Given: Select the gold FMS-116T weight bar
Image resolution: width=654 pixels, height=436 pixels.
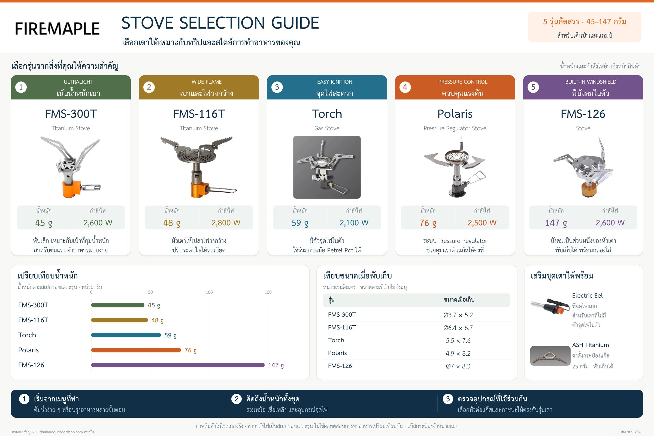Looking at the screenshot, I should pyautogui.click(x=120, y=320).
